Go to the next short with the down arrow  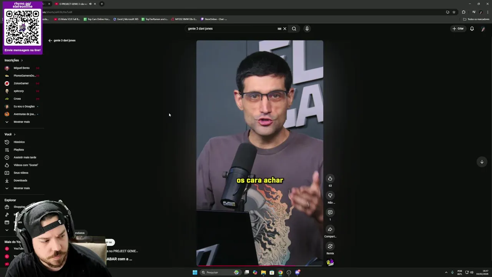(482, 162)
